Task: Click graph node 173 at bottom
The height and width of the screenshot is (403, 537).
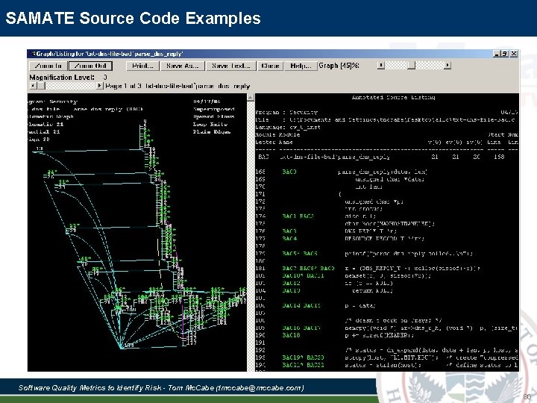Action: [x=128, y=346]
